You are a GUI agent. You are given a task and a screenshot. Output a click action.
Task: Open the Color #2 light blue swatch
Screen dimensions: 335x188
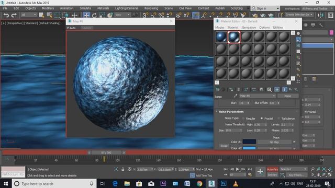pos(249,148)
